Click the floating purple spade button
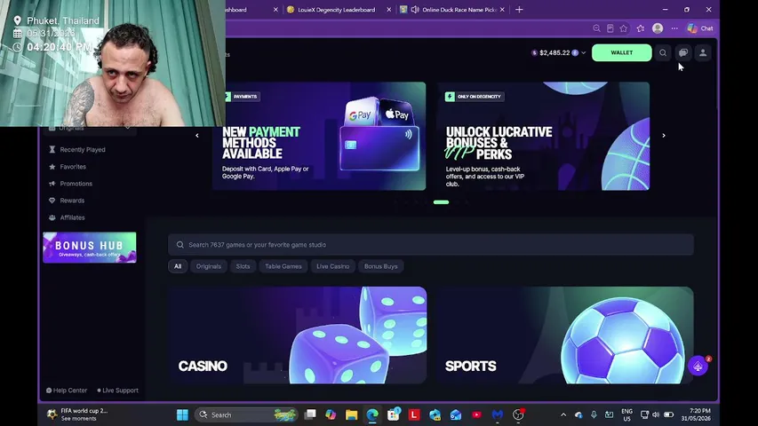Viewport: 758px width, 426px height. pyautogui.click(x=698, y=367)
